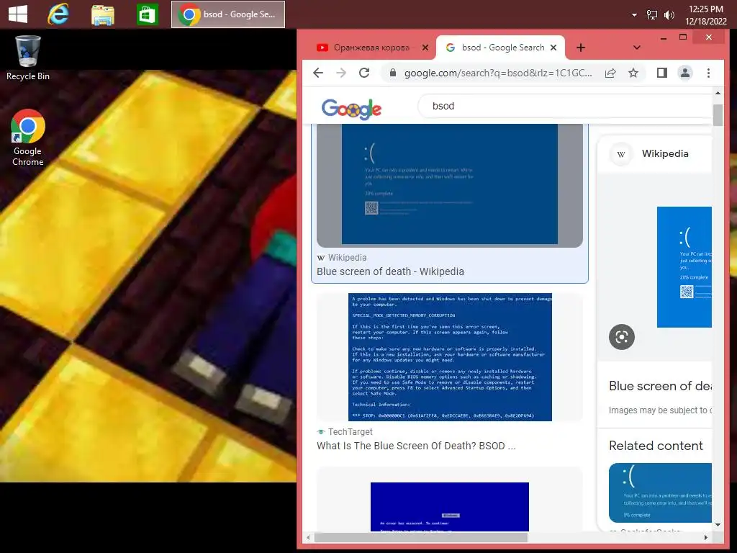
Task: Open the Blue screen of death - Wikipedia link
Action: (390, 271)
